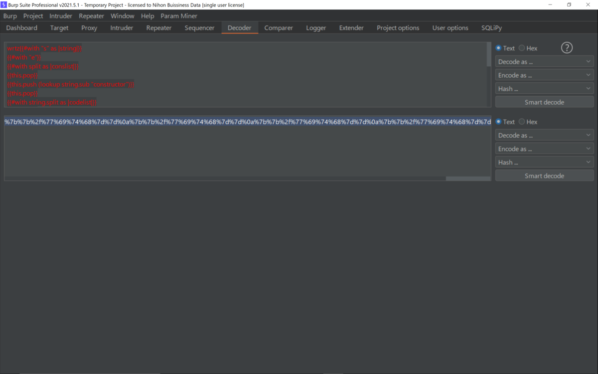Open the Project menu
The height and width of the screenshot is (374, 598).
[x=33, y=16]
